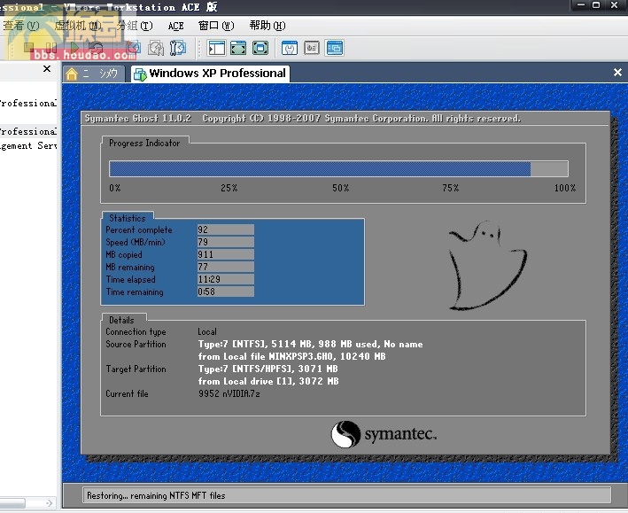Click the Connection type Local value

coord(207,332)
